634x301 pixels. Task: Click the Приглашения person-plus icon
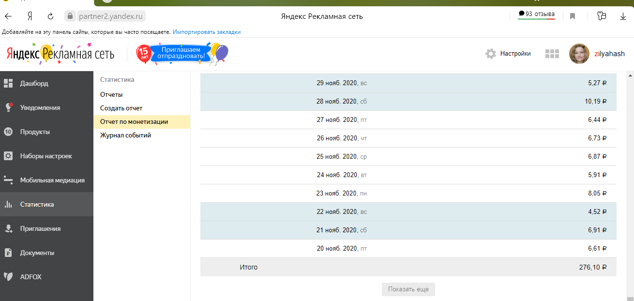[x=8, y=228]
